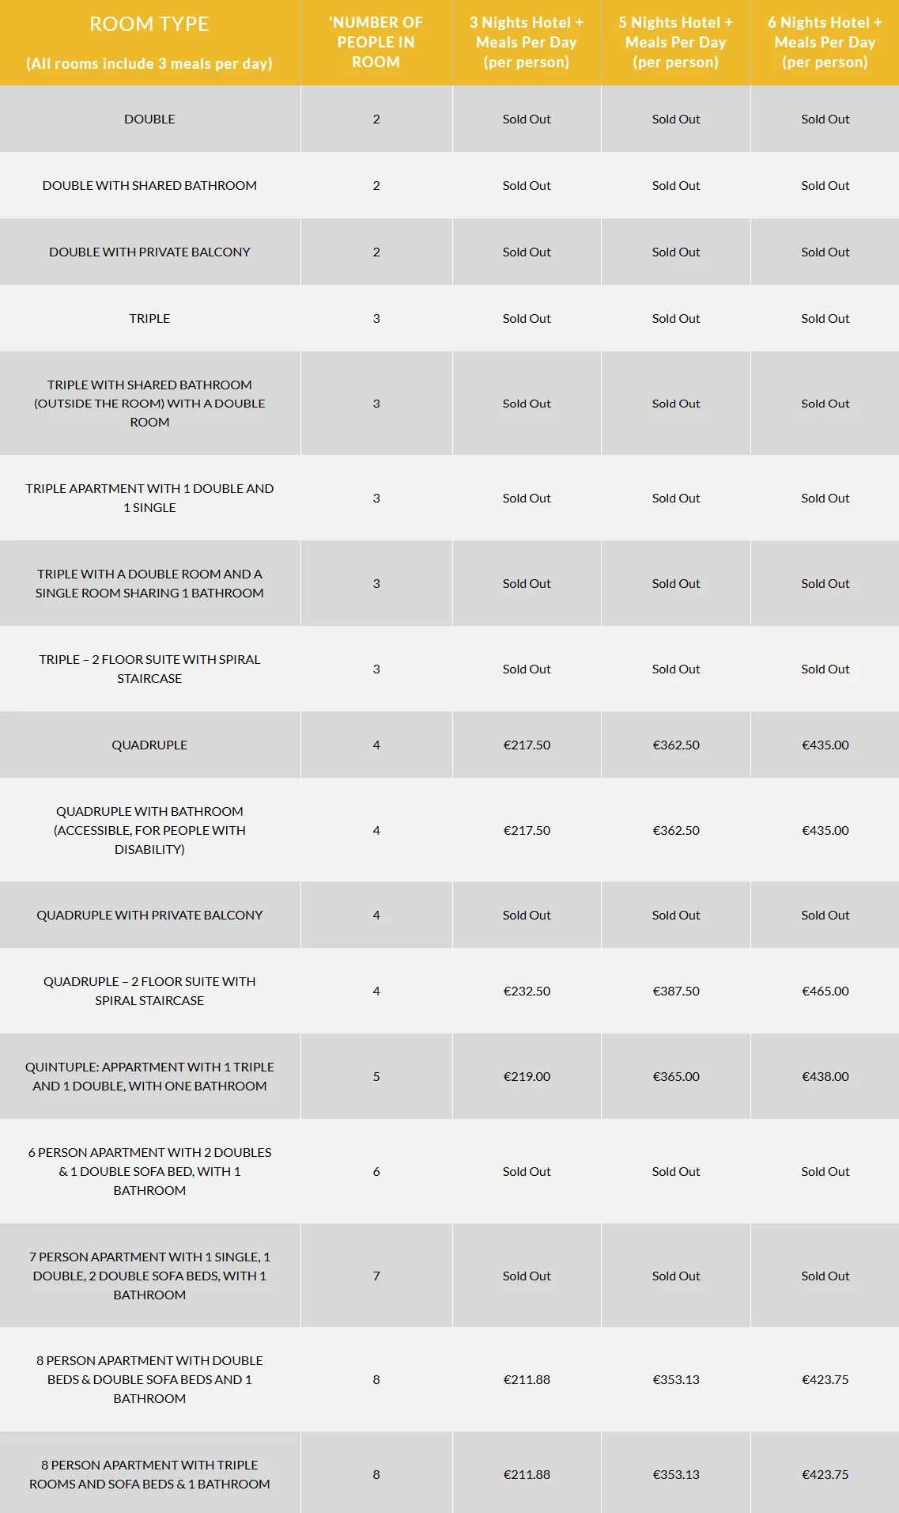Select the QUADRUPLE room type cell

tap(149, 745)
